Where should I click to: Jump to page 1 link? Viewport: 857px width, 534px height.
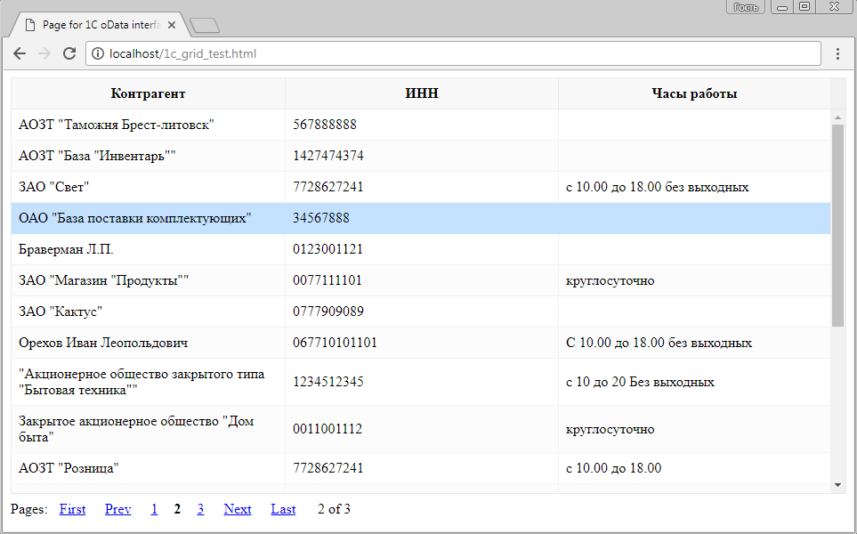154,509
